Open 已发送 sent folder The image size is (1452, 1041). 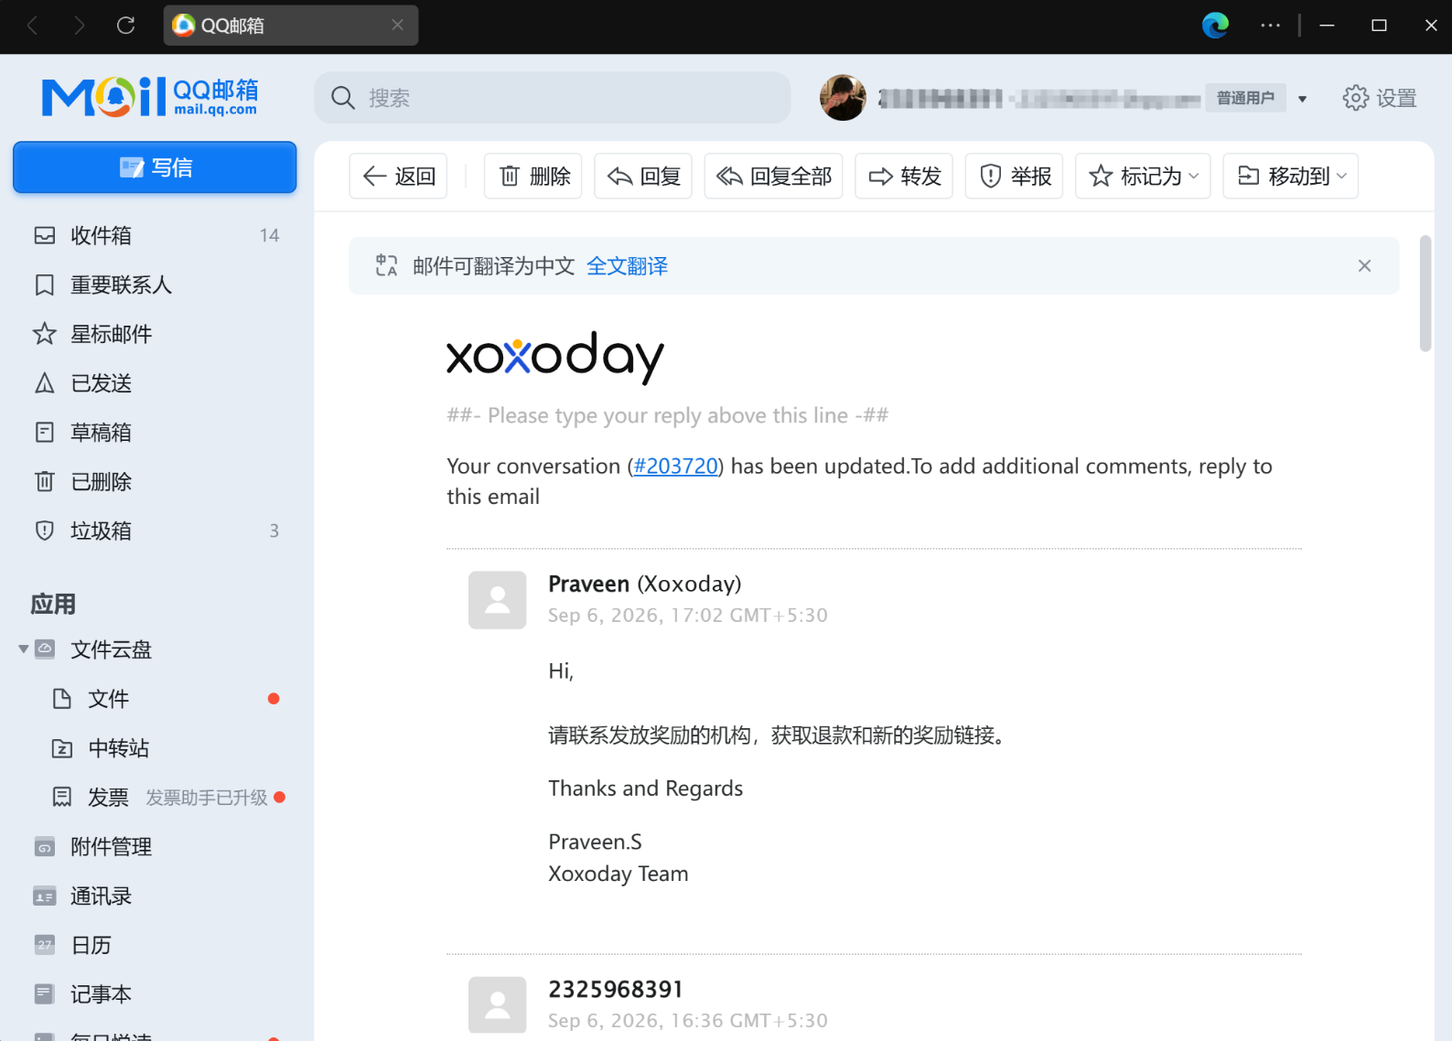tap(156, 383)
